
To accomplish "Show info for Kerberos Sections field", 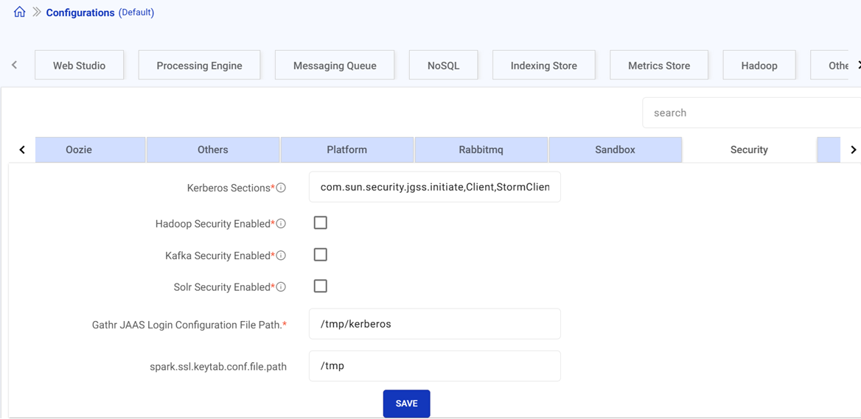I will click(281, 188).
